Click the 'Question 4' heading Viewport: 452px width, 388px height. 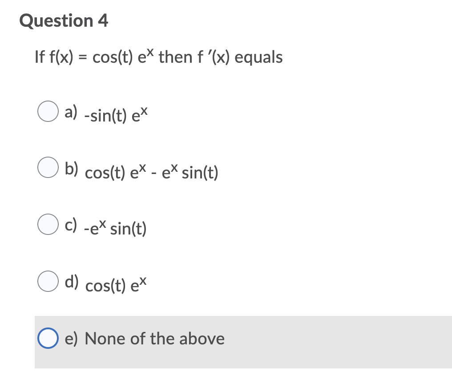tap(63, 20)
